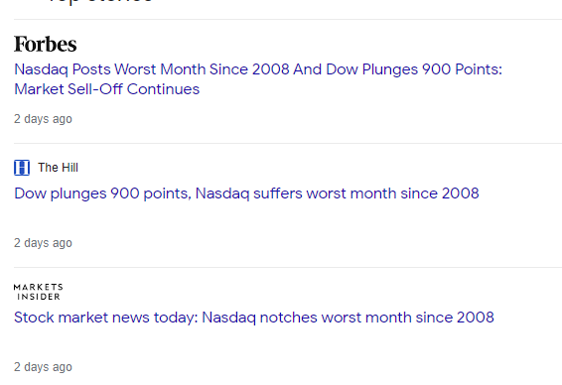Screen dimensions: 562x385
Task: Click 'Nasdaq suffers worst month since 2008' text
Action: [338, 193]
